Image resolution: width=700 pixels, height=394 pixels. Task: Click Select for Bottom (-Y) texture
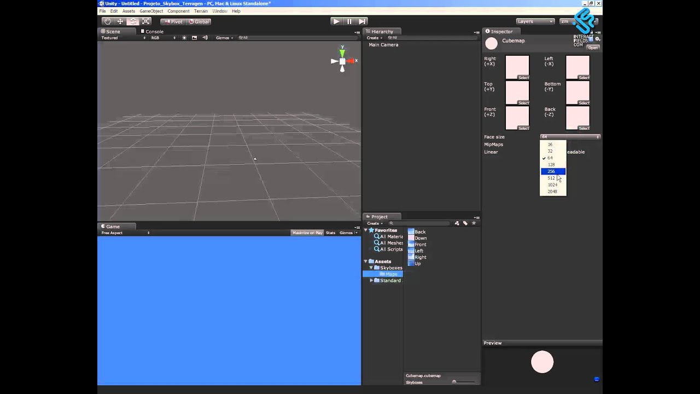click(x=584, y=103)
